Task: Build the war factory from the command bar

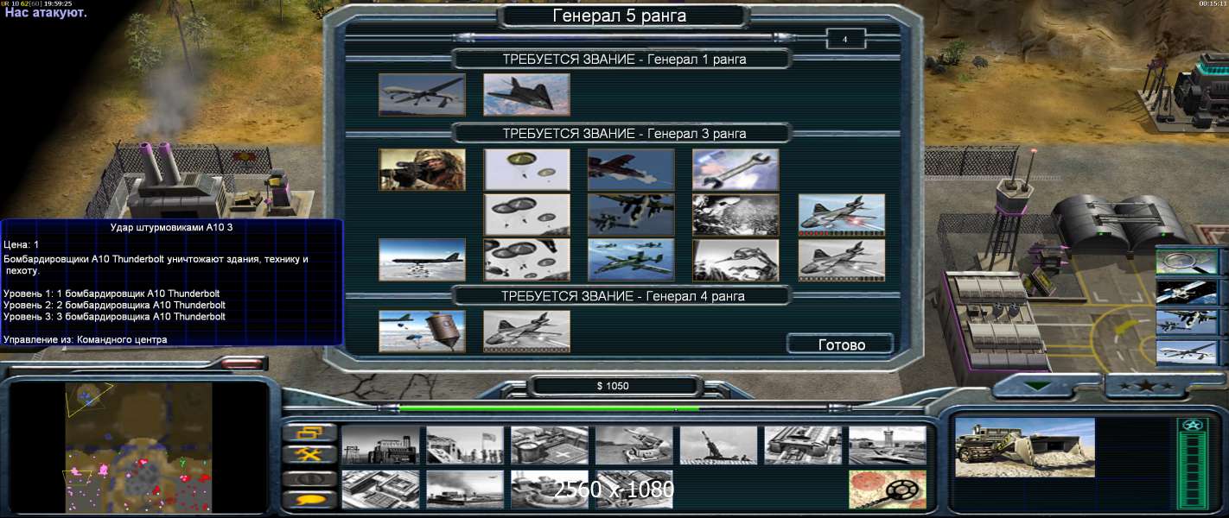Action: pos(804,445)
